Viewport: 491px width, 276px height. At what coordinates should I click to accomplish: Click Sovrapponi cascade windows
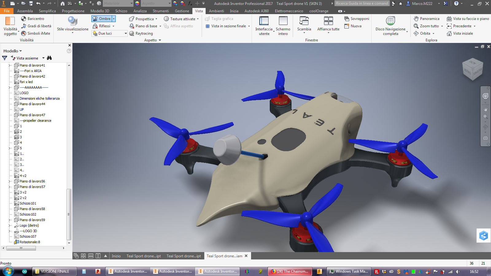(x=357, y=19)
